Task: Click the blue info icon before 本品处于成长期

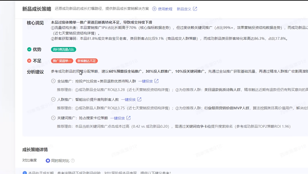Action: coord(25,173)
